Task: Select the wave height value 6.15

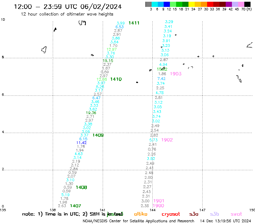Action: pyautogui.click(x=83, y=139)
